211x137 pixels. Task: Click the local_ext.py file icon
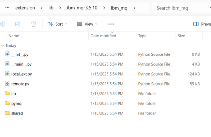click(7, 74)
